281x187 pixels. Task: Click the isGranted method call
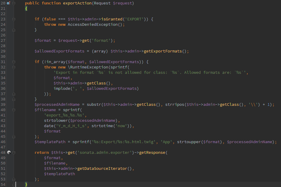click(x=112, y=19)
